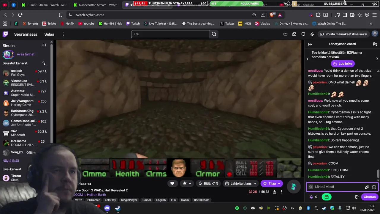This screenshot has width=380, height=214.
Task: Click Brave Rewards triangle icon
Action: [280, 15]
